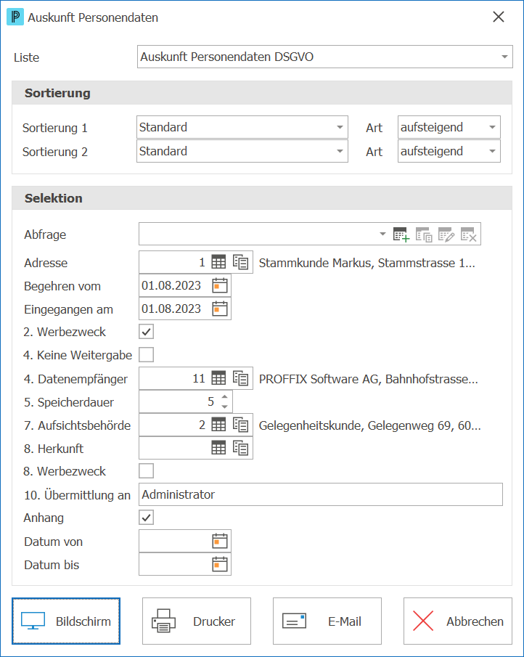Click the E-Mail button

327,621
